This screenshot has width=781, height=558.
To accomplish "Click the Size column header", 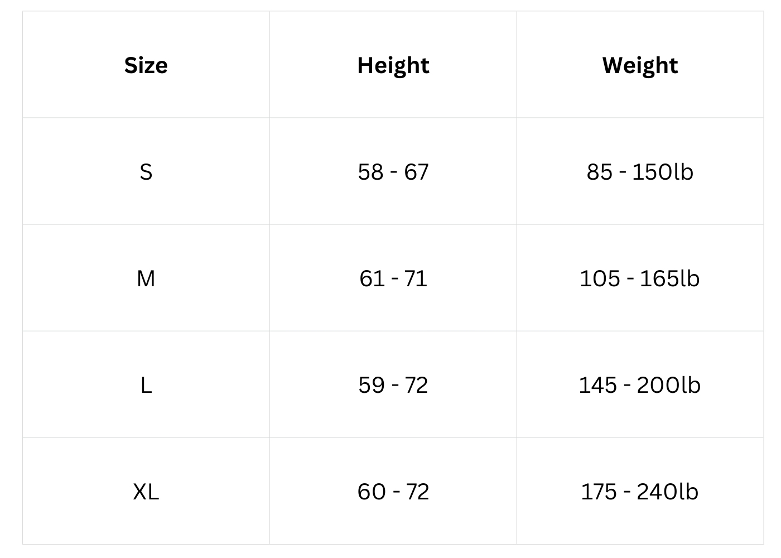I will pos(146,65).
